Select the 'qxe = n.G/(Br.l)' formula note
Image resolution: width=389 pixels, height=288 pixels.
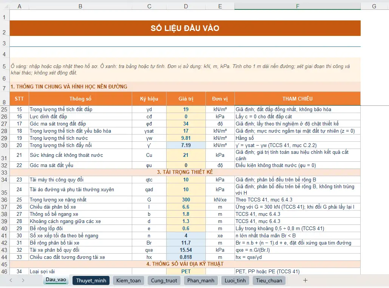(298, 250)
